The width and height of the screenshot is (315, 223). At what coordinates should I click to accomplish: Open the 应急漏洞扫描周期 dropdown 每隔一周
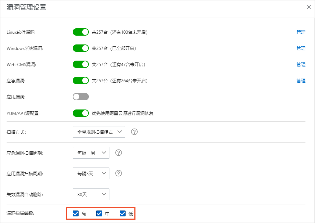pyautogui.click(x=91, y=153)
